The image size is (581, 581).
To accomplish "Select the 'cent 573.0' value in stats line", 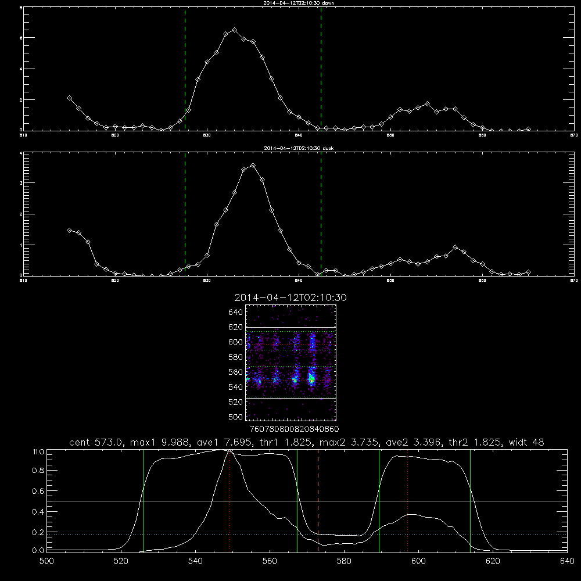I will click(96, 442).
